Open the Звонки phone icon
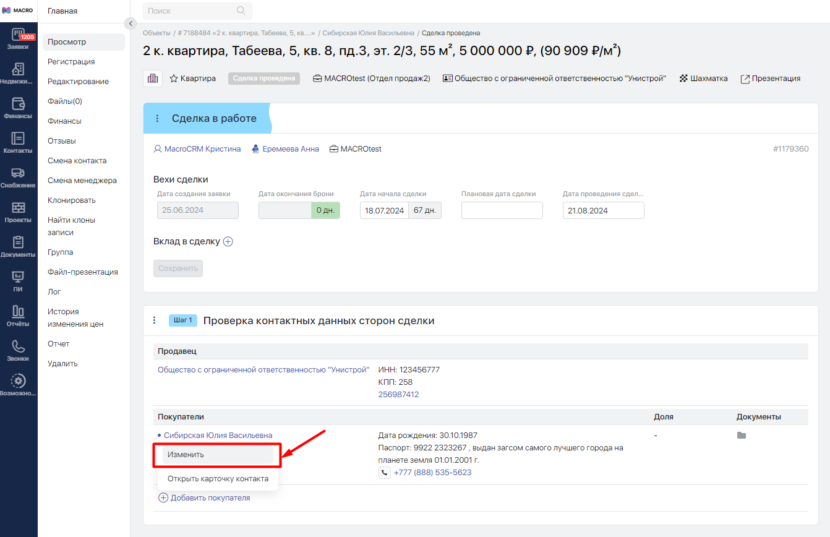 tap(18, 350)
